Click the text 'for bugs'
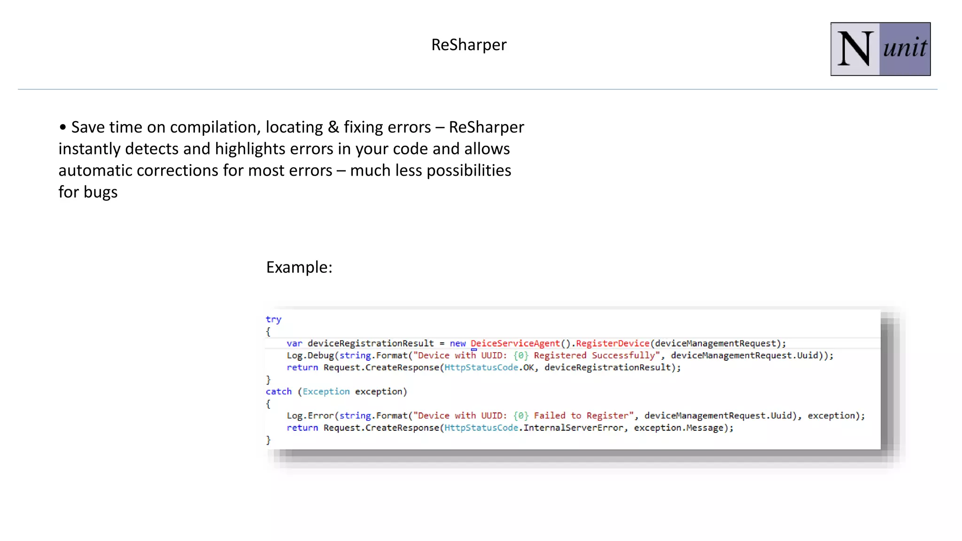The height and width of the screenshot is (541, 962). (x=88, y=192)
